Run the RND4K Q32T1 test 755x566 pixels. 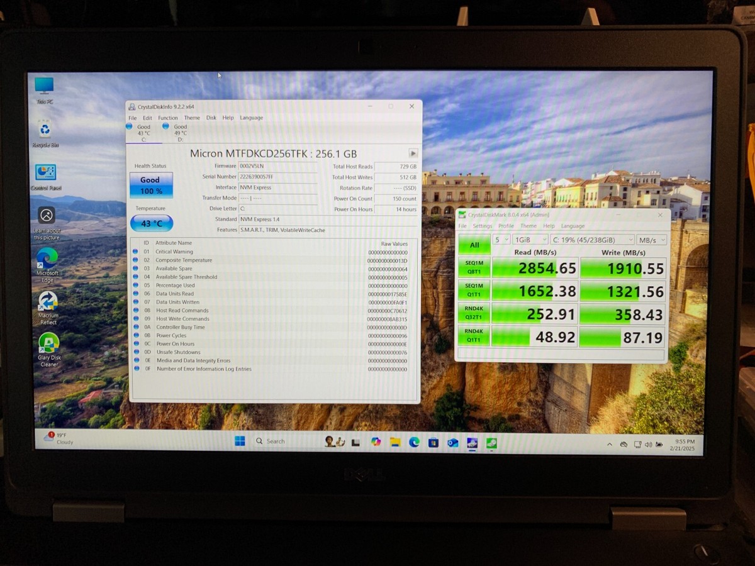tap(474, 314)
